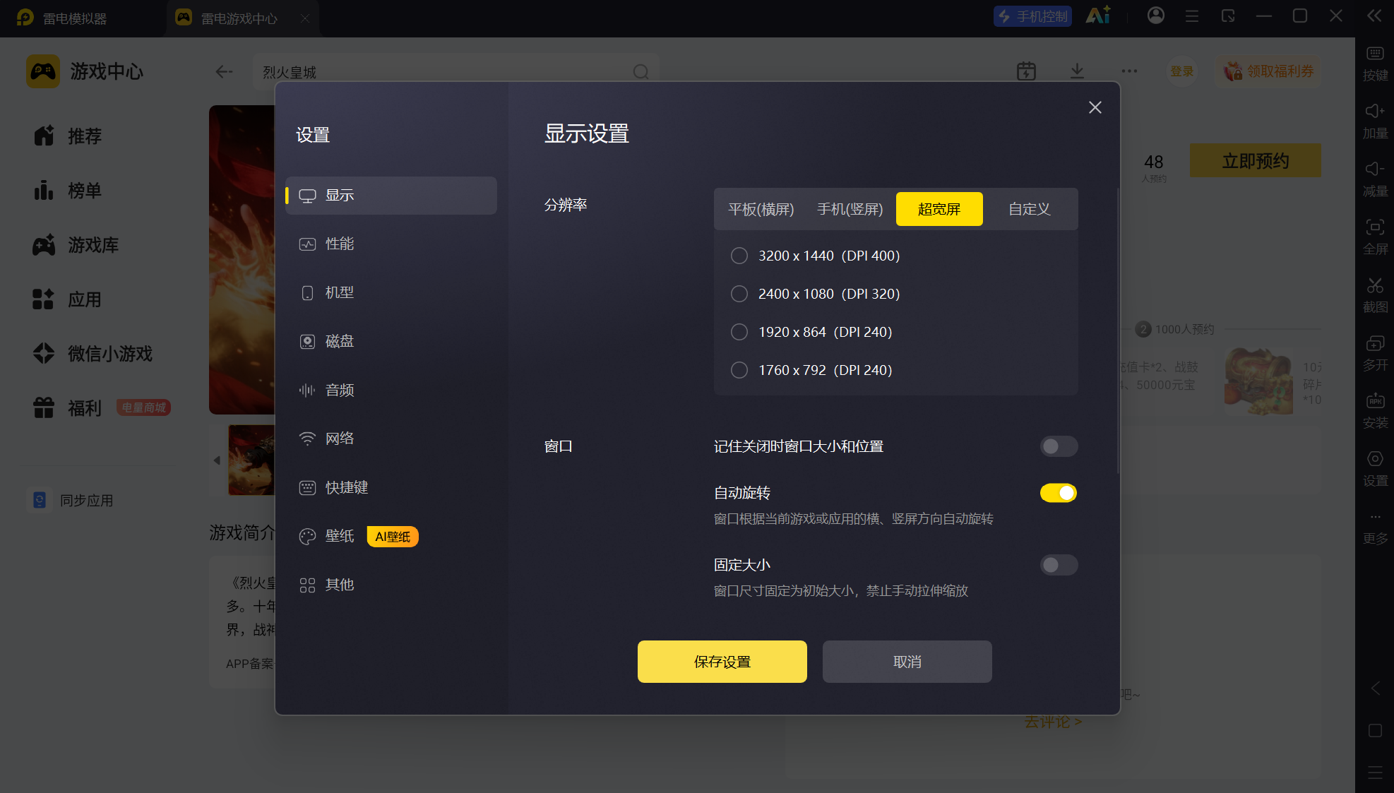Open the 多开 multi-instance tool
1394x793 pixels.
coord(1375,353)
